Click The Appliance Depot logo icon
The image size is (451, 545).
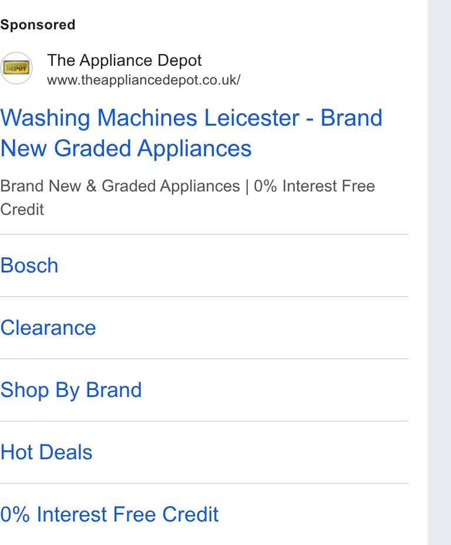tap(16, 68)
